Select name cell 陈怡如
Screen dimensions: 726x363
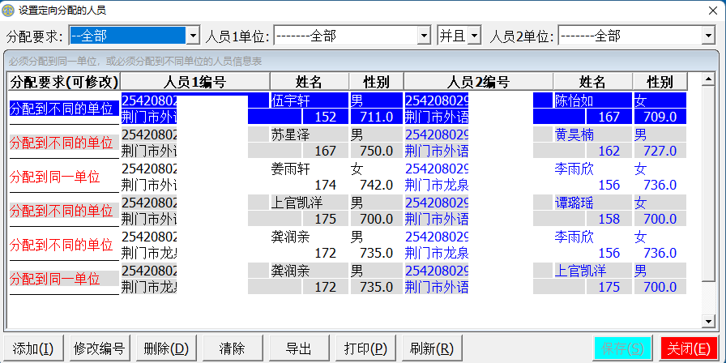click(592, 100)
